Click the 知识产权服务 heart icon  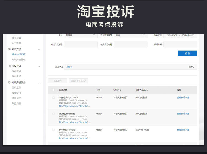coord(9,83)
